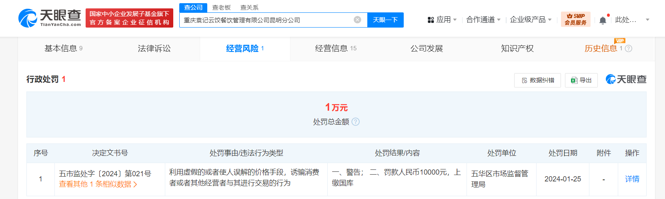Click help icon next to 历史信息
665x199 pixels.
(629, 49)
